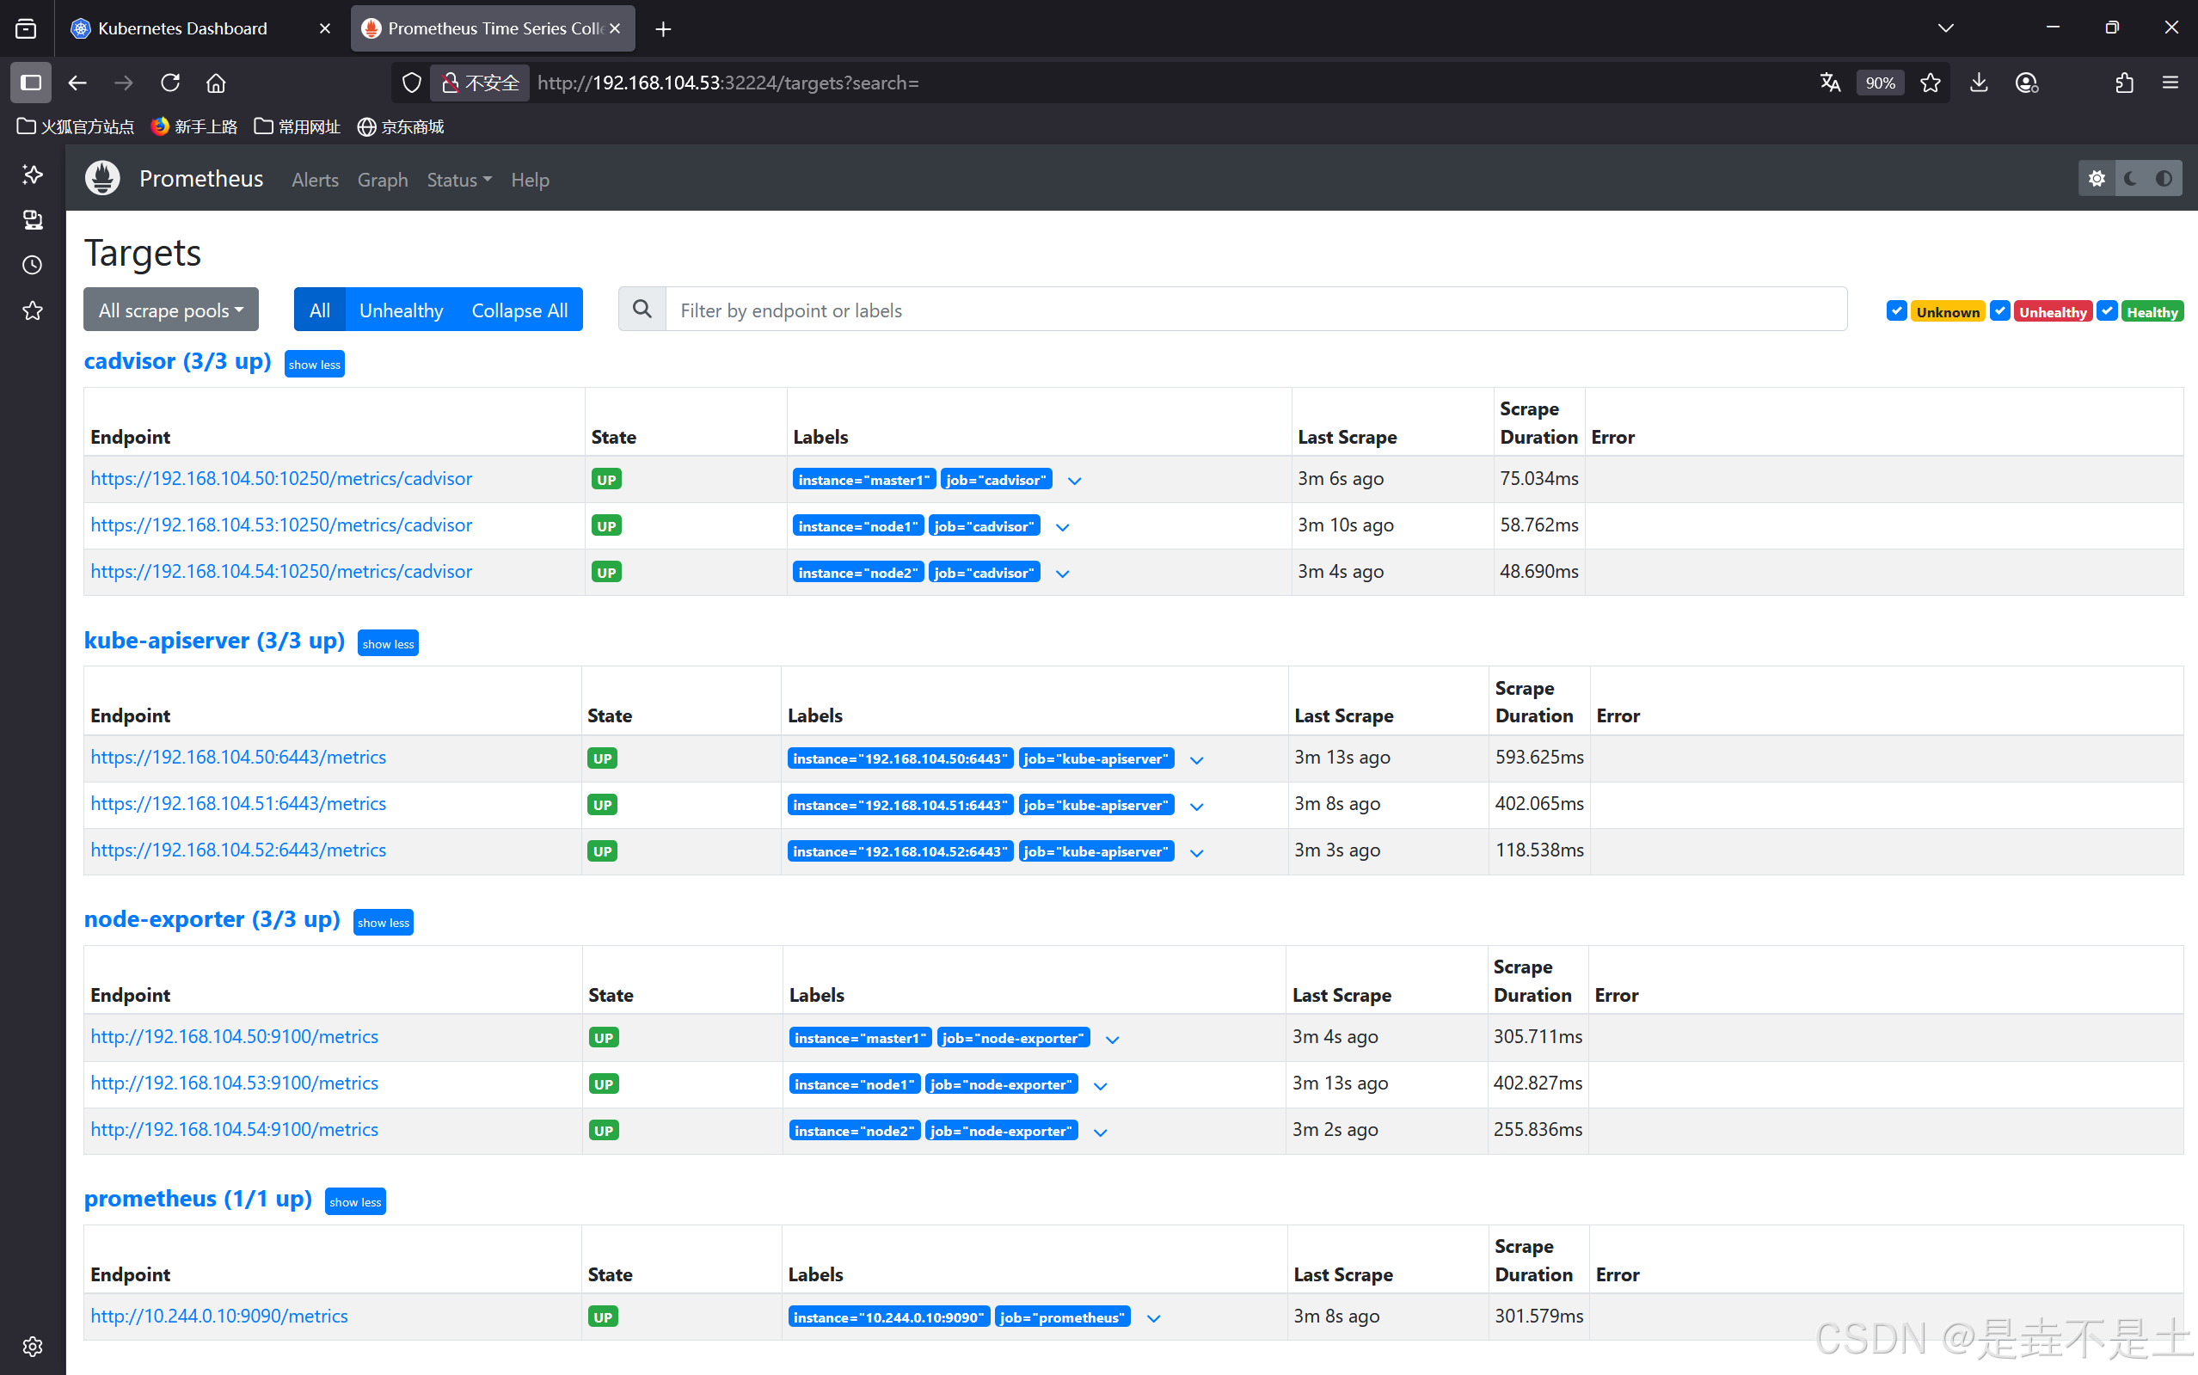Expand labels for node-exporter master1 row
This screenshot has width=2198, height=1375.
(x=1112, y=1039)
